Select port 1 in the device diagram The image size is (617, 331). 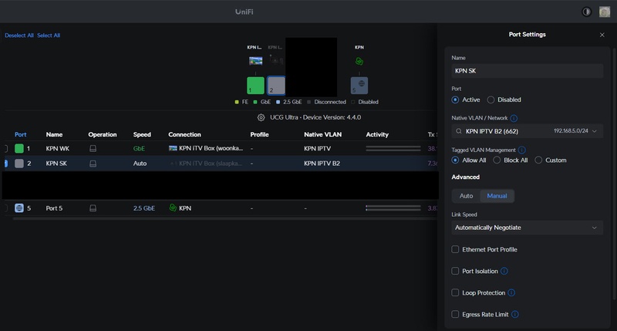point(255,86)
